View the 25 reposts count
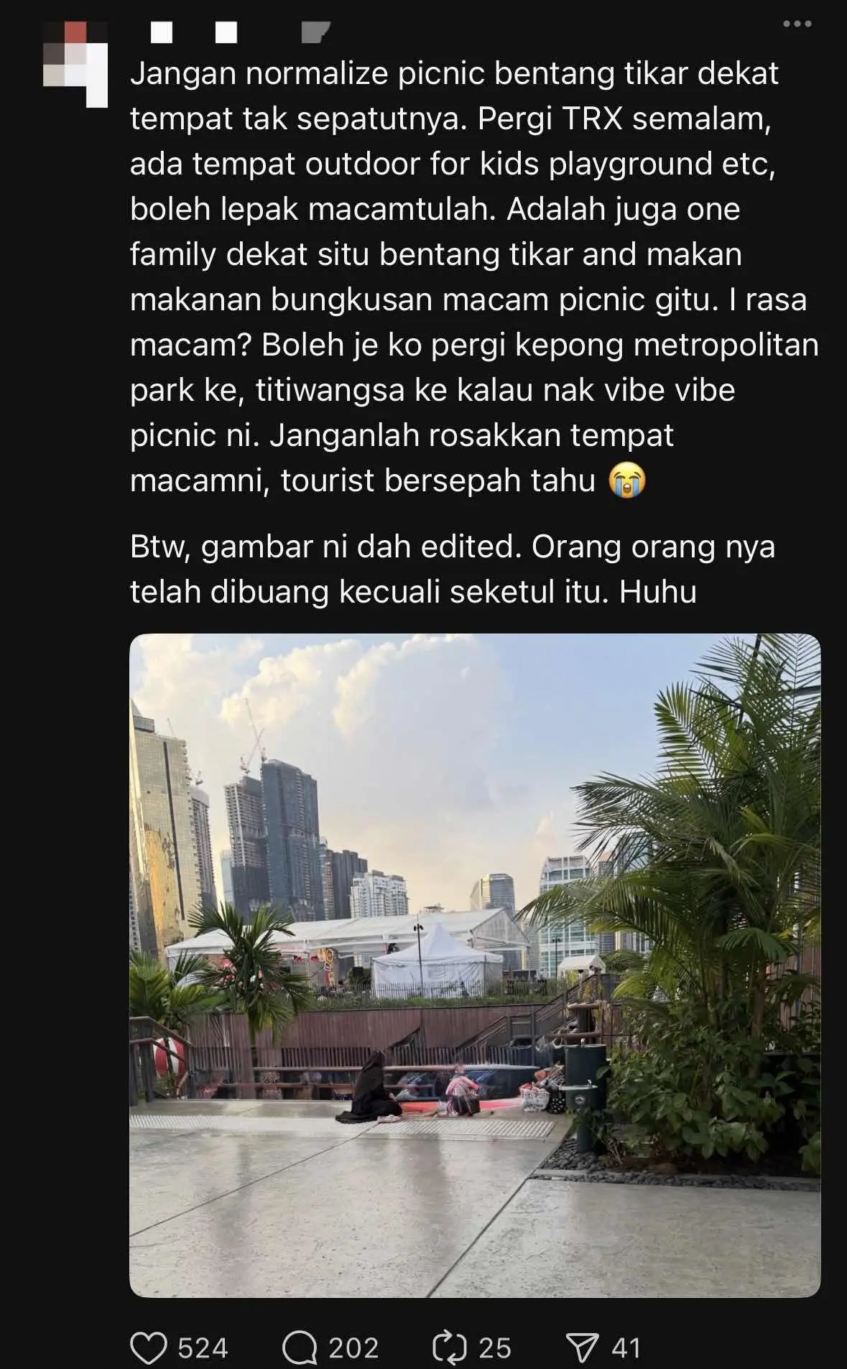This screenshot has width=847, height=1369. [495, 1348]
